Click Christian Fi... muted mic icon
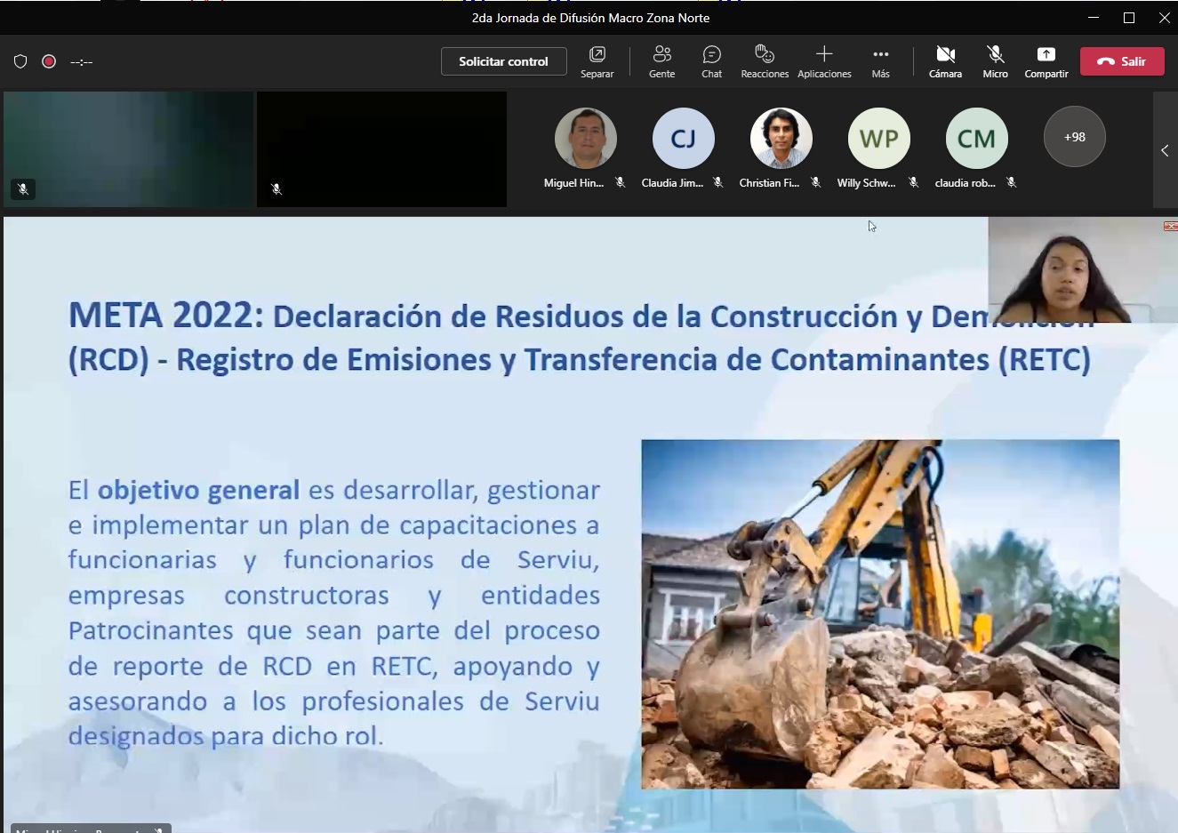Image resolution: width=1178 pixels, height=833 pixels. point(816,182)
